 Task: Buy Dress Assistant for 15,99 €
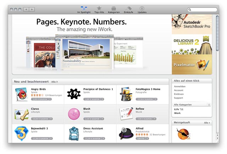pyautogui.click(x=93, y=138)
